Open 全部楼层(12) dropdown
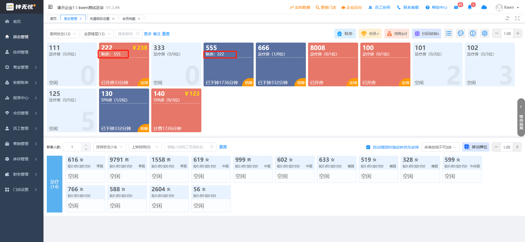 [97, 34]
